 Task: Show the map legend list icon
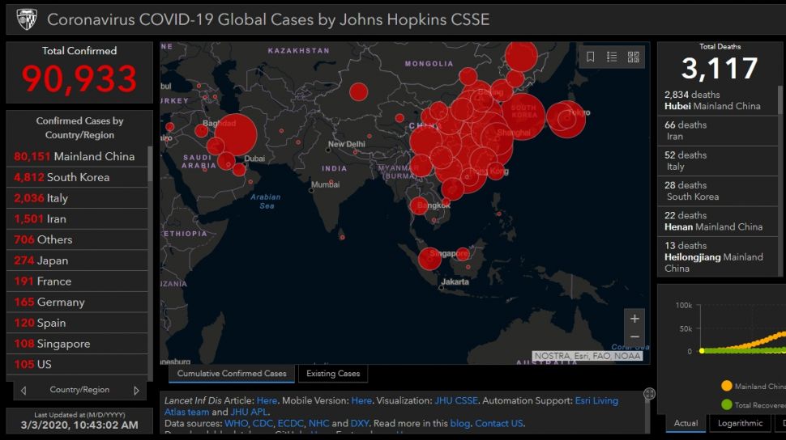[x=612, y=57]
